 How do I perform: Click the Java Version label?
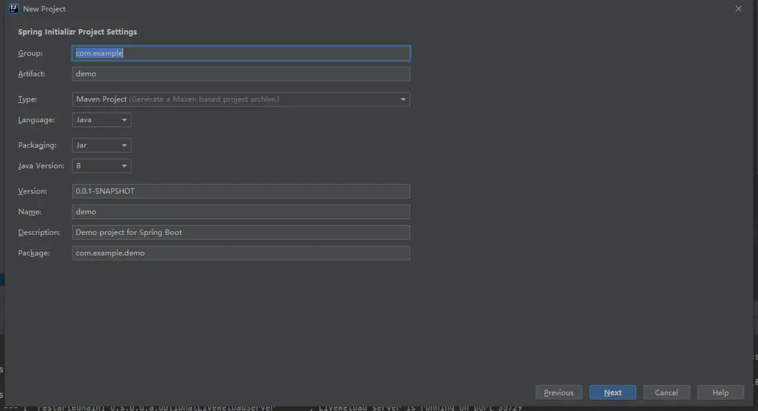(x=41, y=166)
